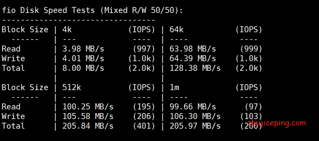This screenshot has width=319, height=141.
Task: Click the 100.25 MB/s read value
Action: point(88,107)
